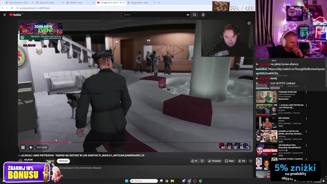Image resolution: width=327 pixels, height=184 pixels.
Task: Reload the page with the refresh icon
Action: (x=12, y=8)
